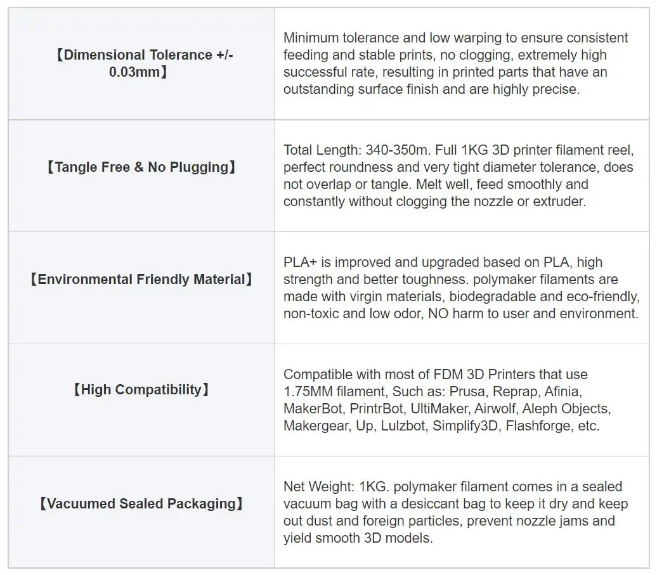This screenshot has width=657, height=575.
Task: Click the Total Length 340-350m description text
Action: [459, 176]
